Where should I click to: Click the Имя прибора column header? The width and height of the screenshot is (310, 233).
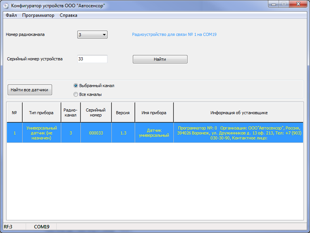click(x=154, y=113)
